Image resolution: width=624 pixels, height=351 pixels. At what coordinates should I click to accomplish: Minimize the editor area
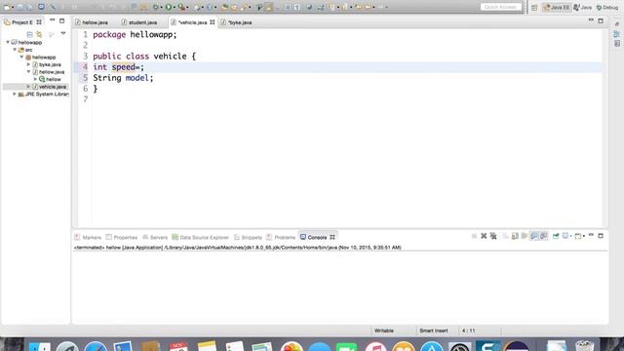tap(591, 19)
